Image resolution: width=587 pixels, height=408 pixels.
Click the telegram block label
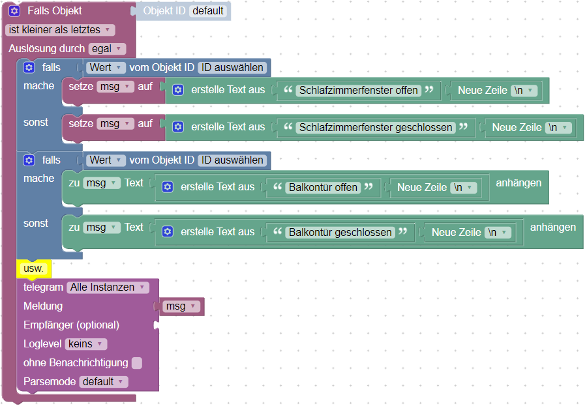(43, 287)
